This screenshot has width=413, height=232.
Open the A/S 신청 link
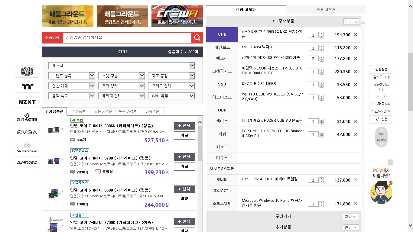(x=381, y=119)
